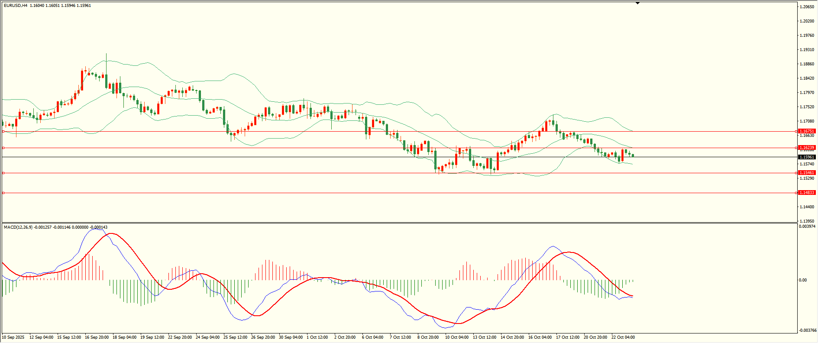Select the 1 Oct 12:00 time axis label
Viewport: 818px width, 343px height.
pyautogui.click(x=317, y=337)
